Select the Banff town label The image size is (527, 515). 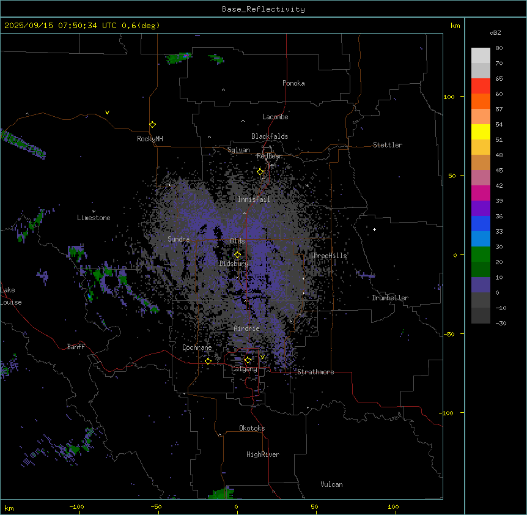[x=76, y=347]
